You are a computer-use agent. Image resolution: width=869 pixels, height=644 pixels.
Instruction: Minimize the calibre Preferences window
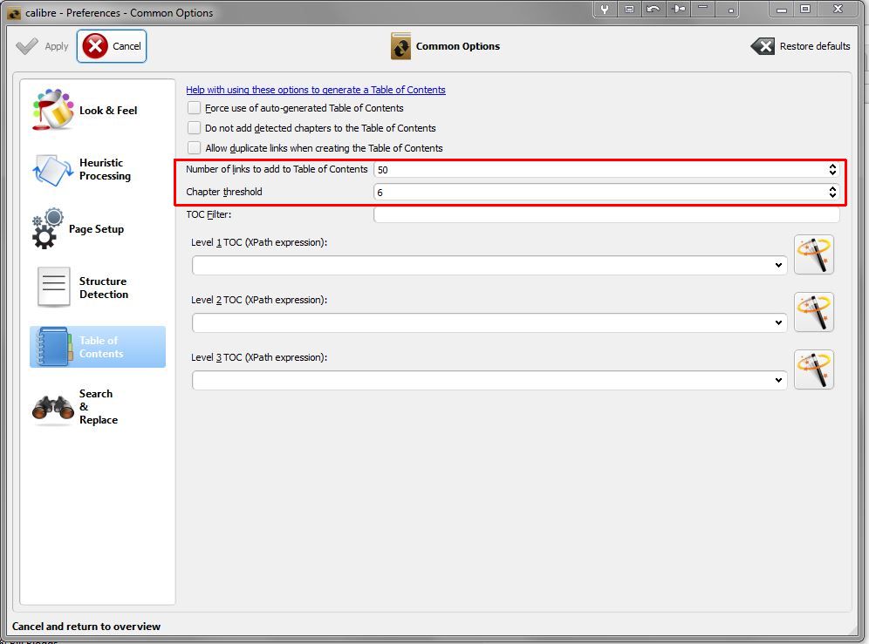782,9
